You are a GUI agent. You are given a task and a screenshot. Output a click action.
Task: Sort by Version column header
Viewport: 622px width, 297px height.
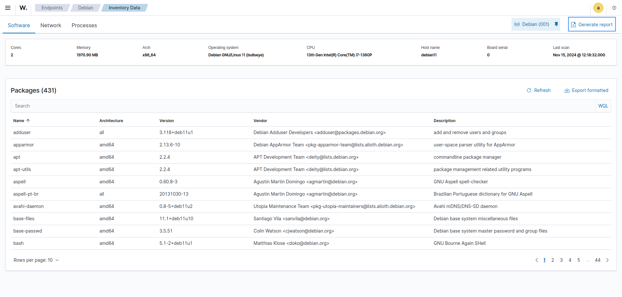point(167,121)
